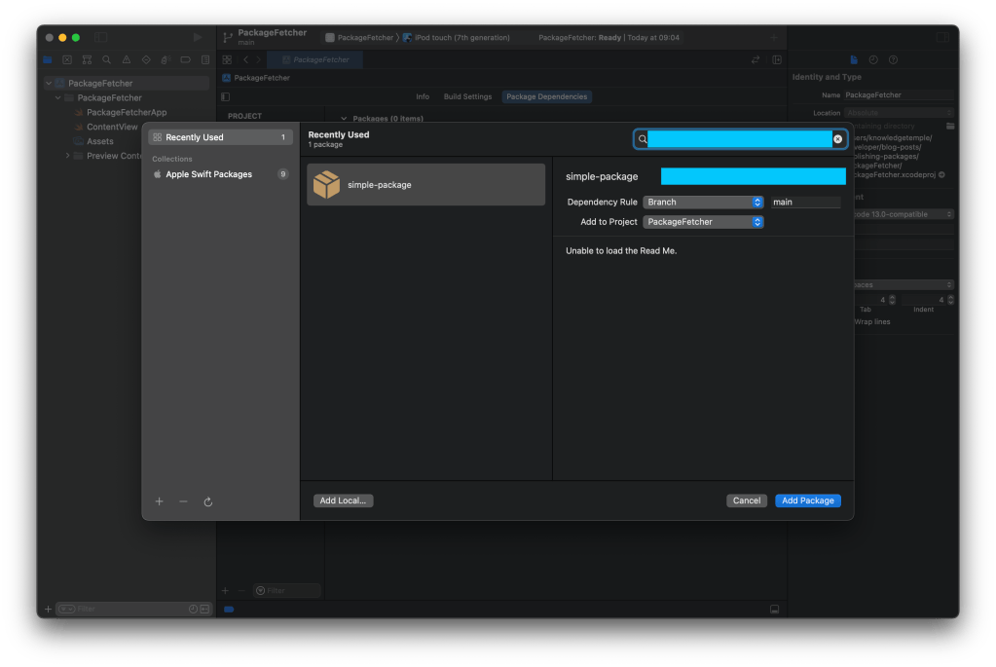Screen dimensions: 996x667
Task: Click the remove collection minus icon
Action: pyautogui.click(x=183, y=501)
